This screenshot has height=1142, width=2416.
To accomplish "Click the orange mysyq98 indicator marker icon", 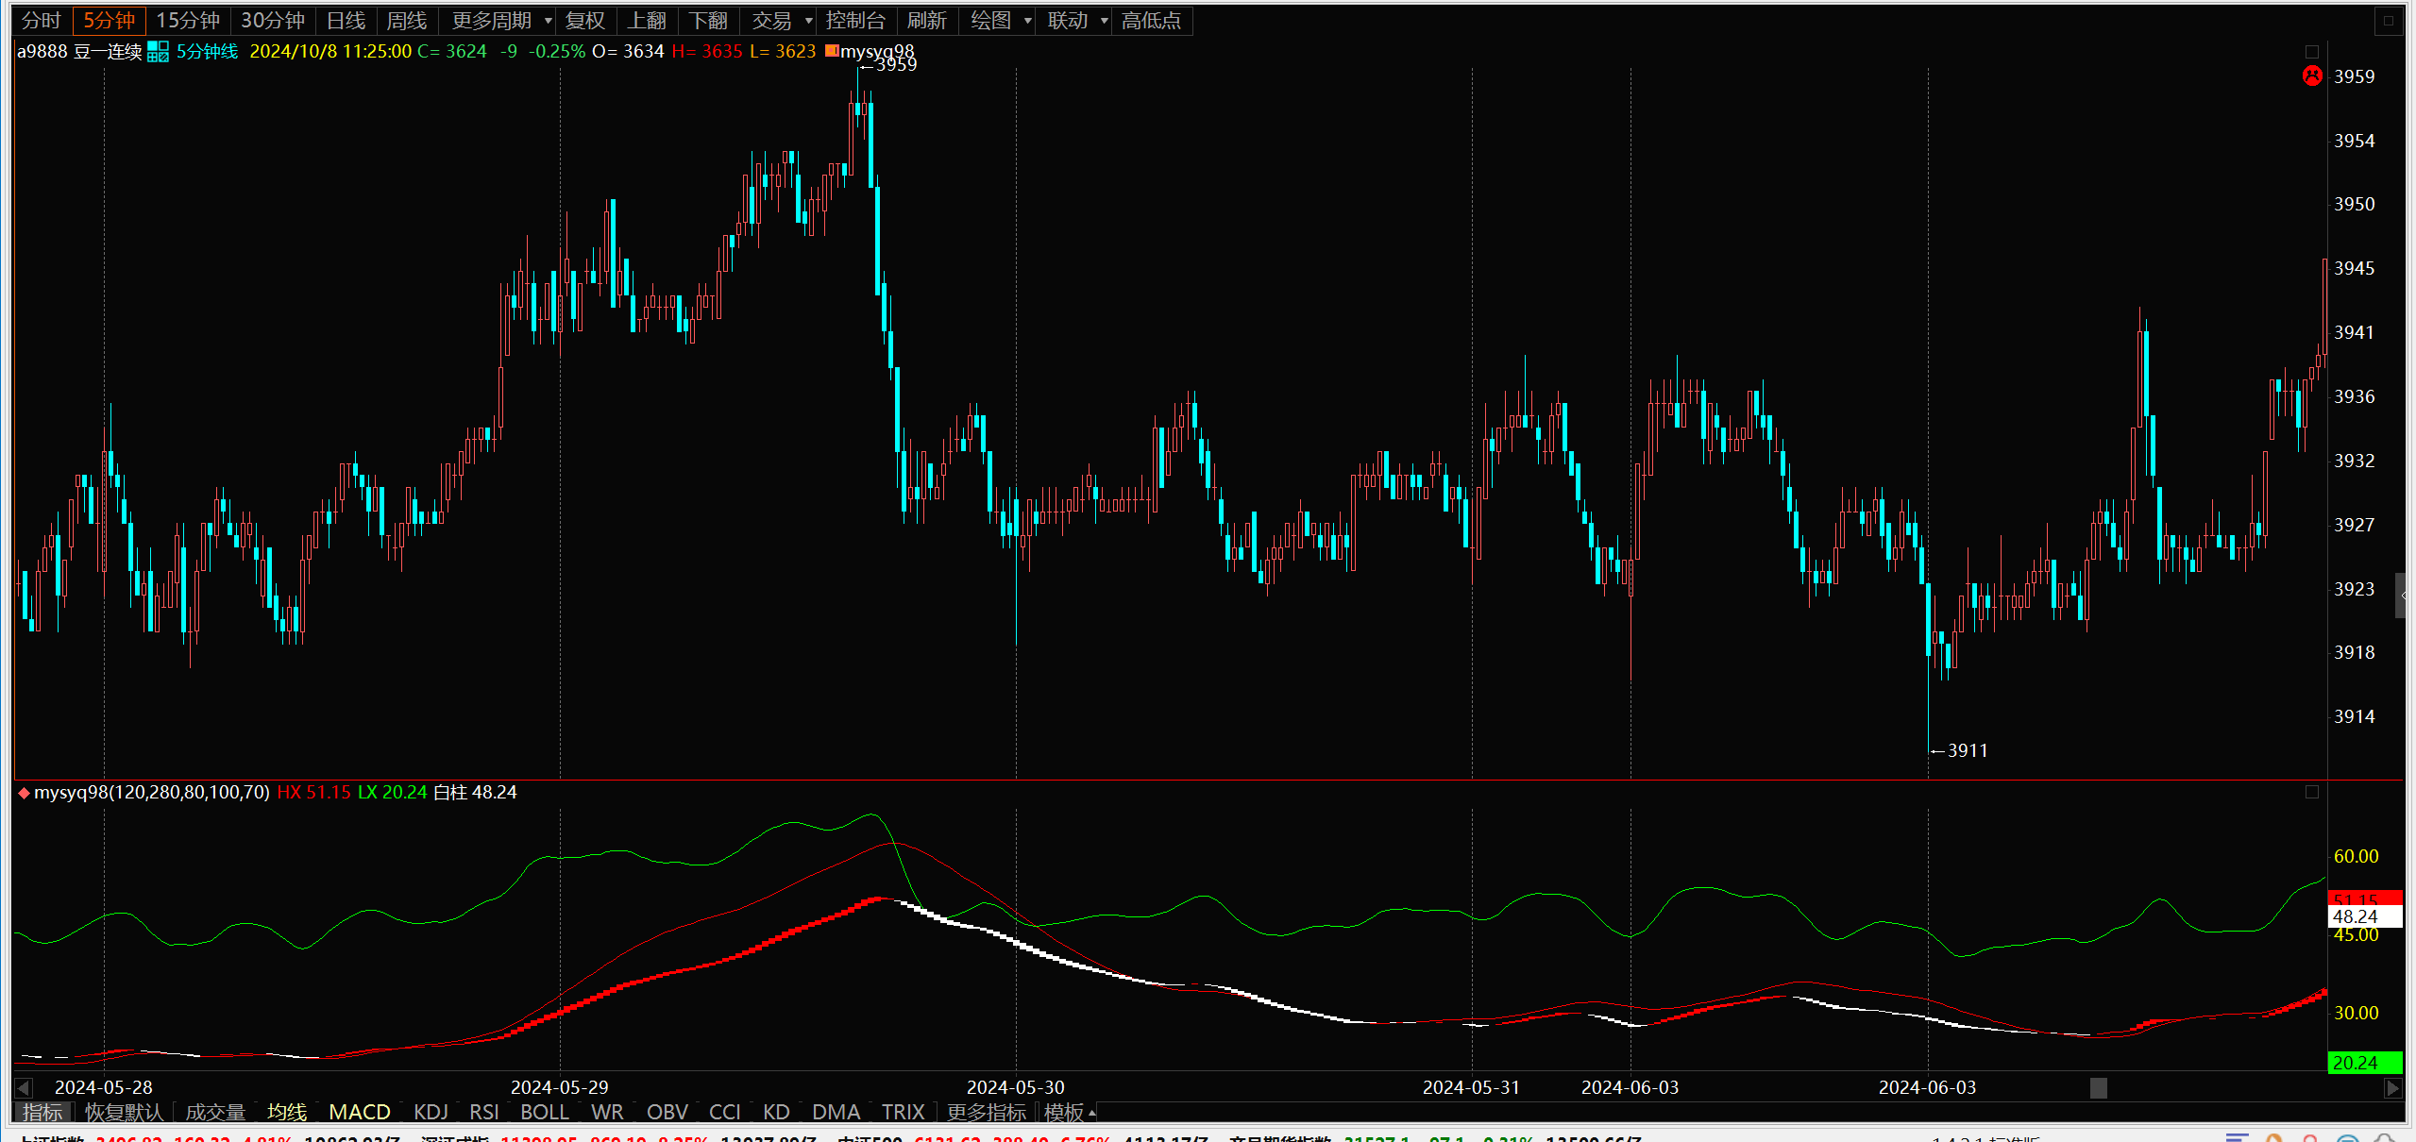I will click(832, 51).
